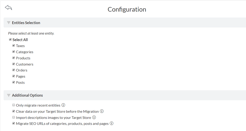The image size is (246, 131).
Task: Disable Clear data on Target Store option
Action: (14, 111)
